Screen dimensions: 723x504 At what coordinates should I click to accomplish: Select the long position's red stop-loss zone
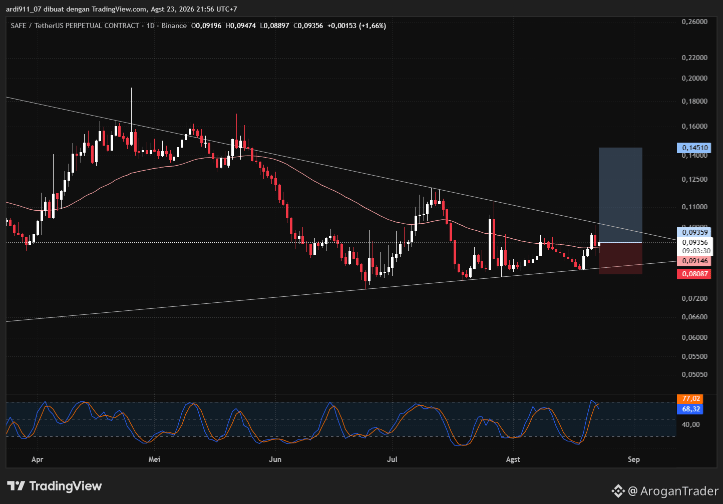[620, 258]
